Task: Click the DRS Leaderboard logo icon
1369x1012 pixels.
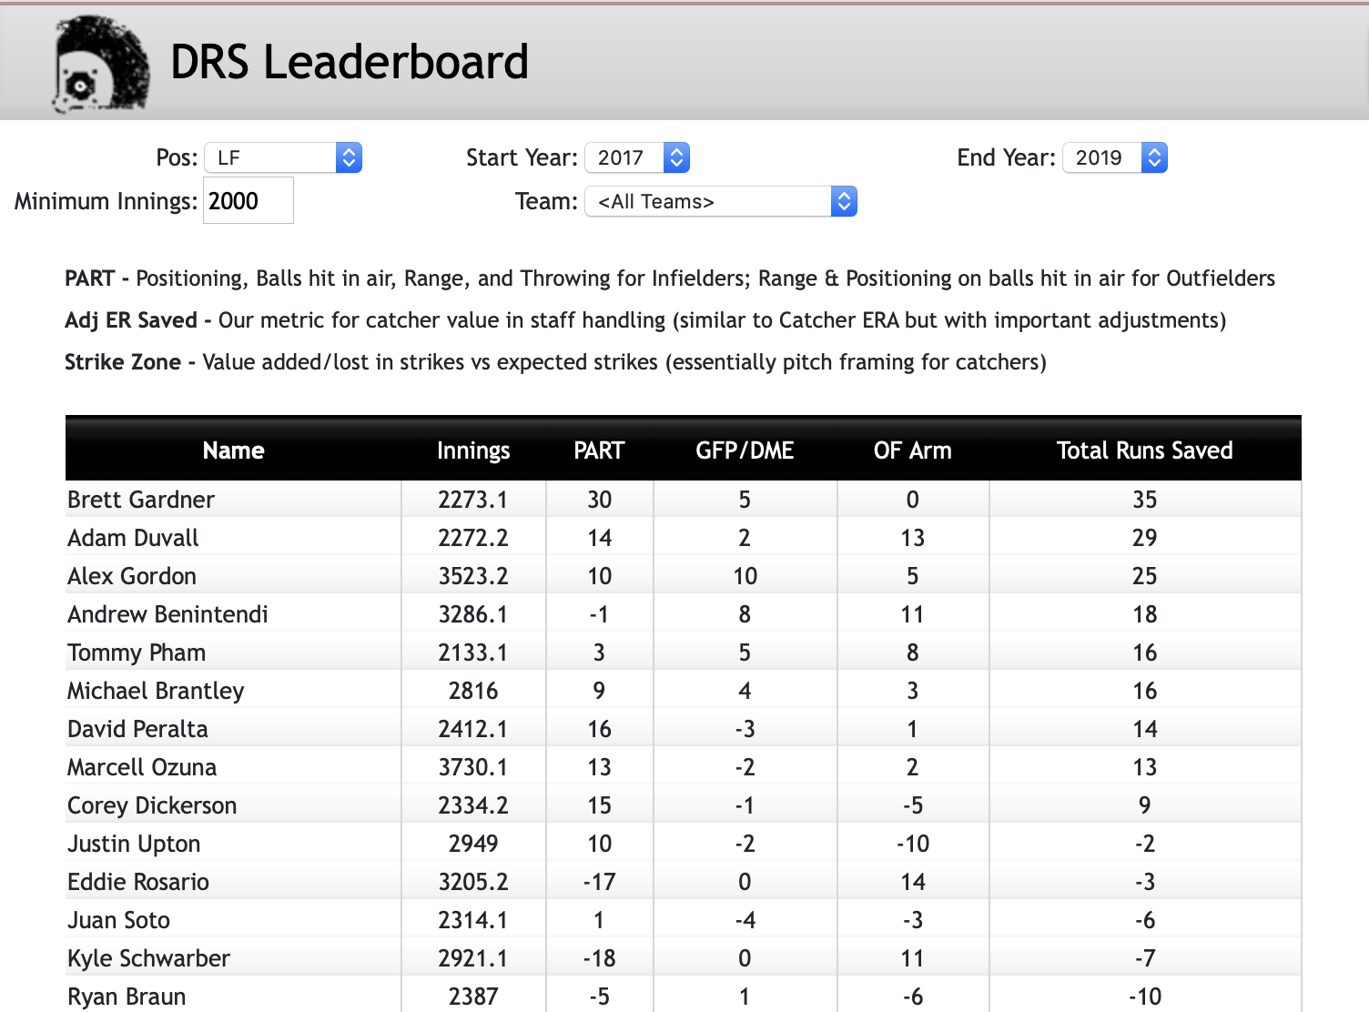Action: pos(101,66)
